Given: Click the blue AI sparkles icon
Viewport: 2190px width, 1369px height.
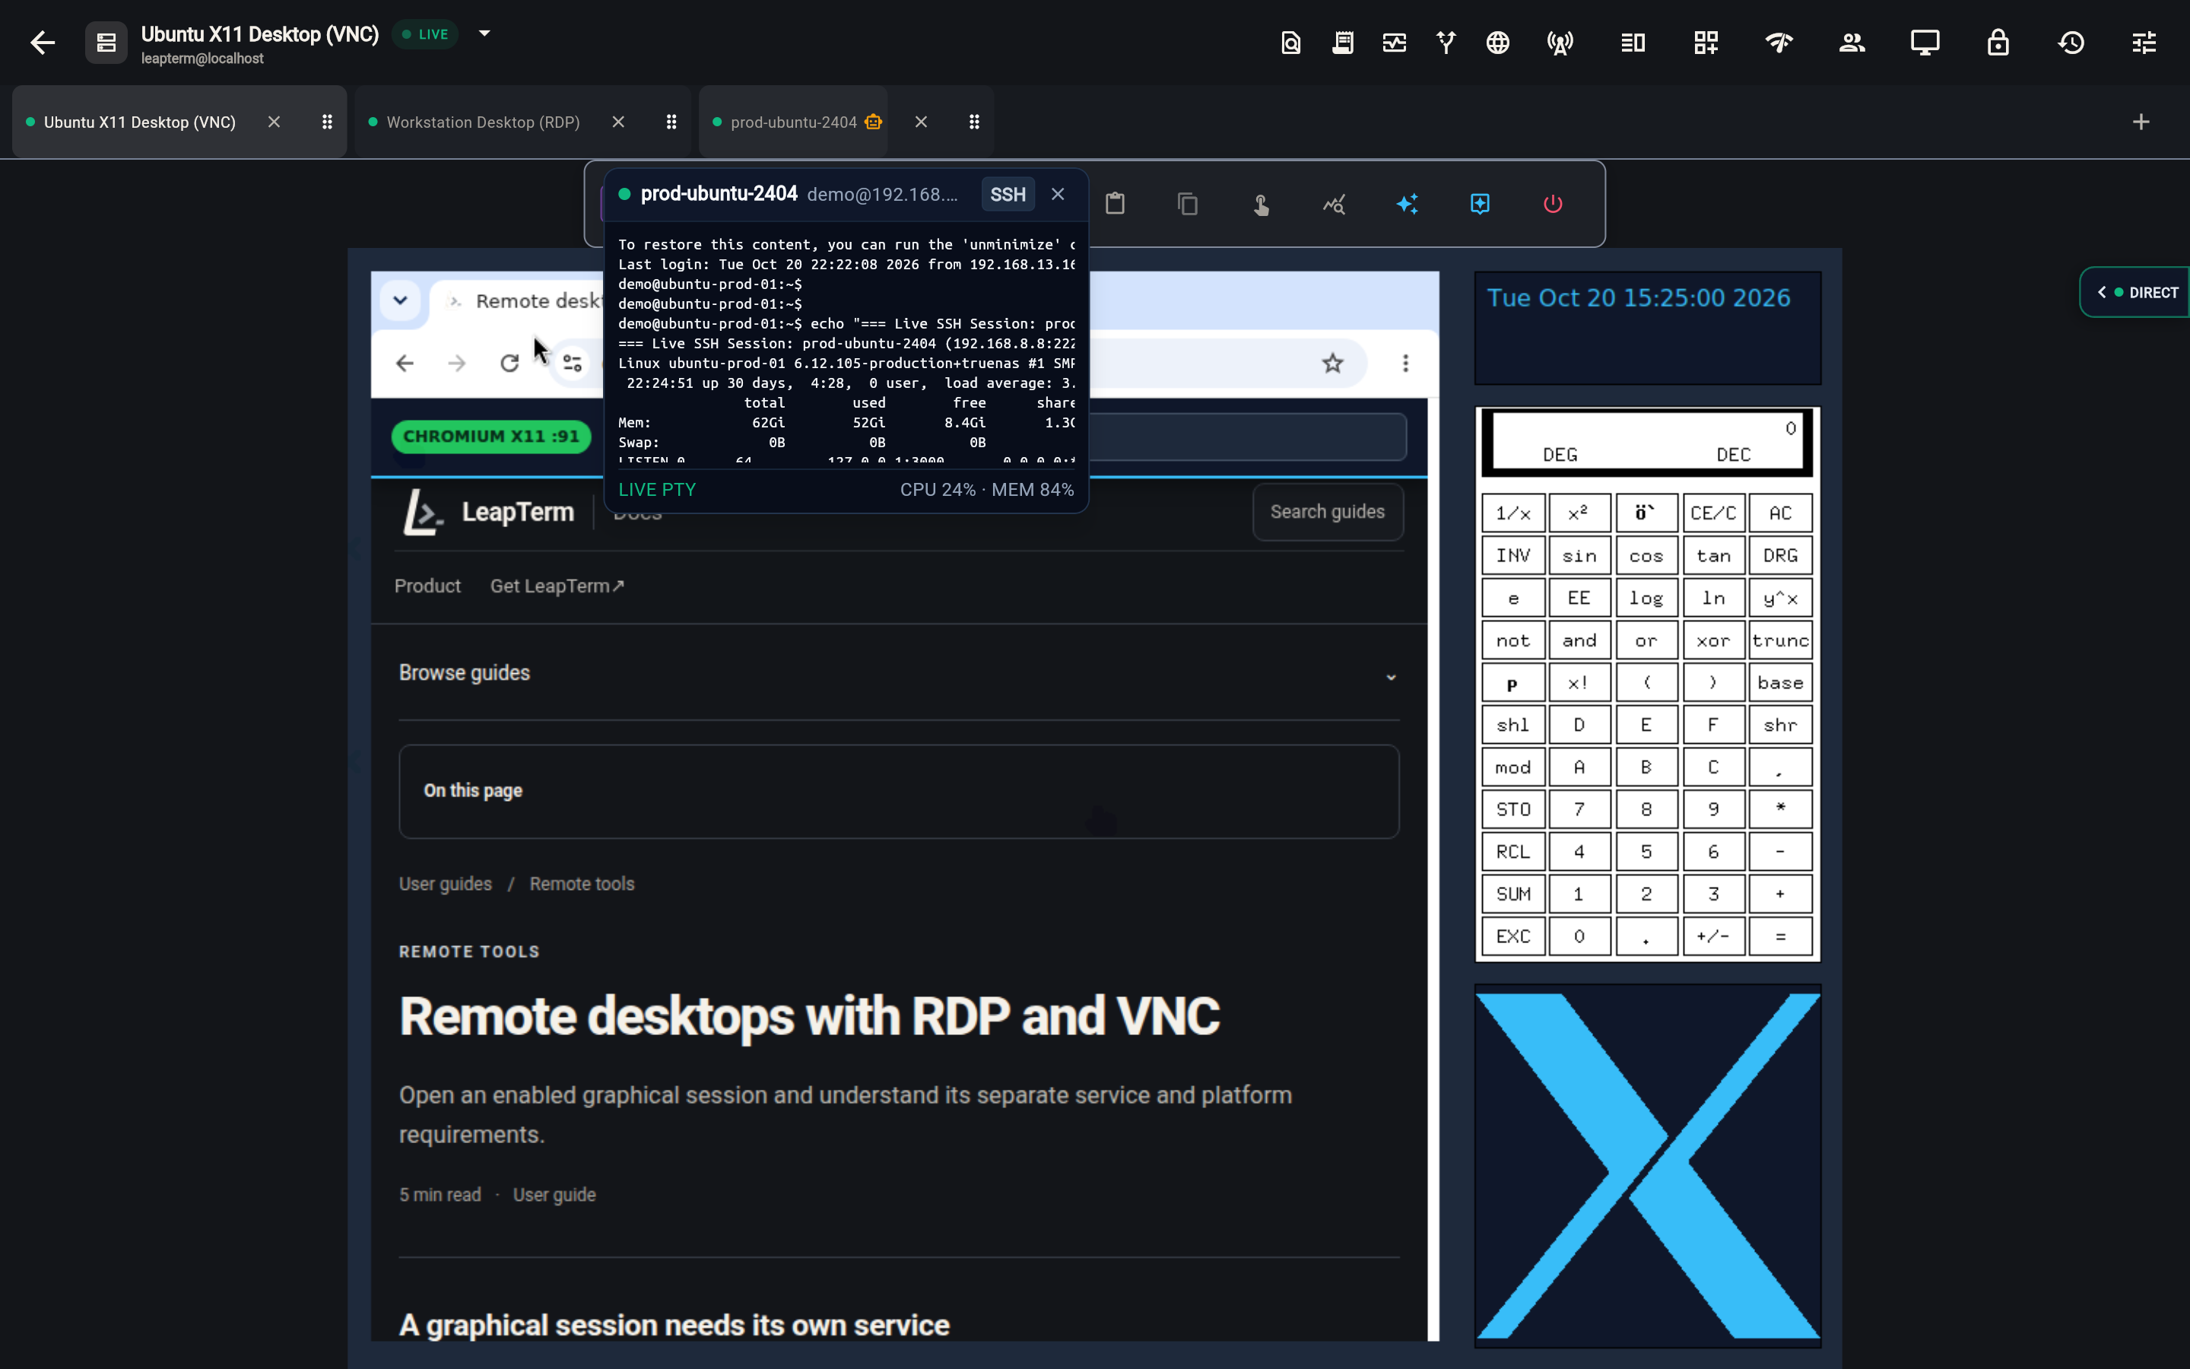Looking at the screenshot, I should pos(1408,204).
